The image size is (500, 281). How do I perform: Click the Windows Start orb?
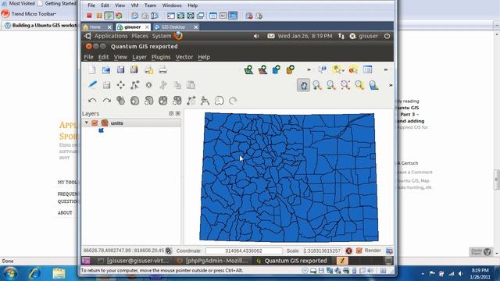coord(10,273)
